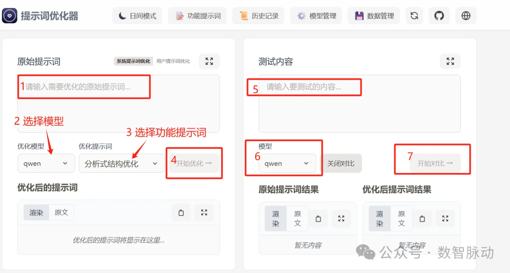The width and height of the screenshot is (510, 273).
Task: Open 数据管理 data manager
Action: [x=374, y=16]
